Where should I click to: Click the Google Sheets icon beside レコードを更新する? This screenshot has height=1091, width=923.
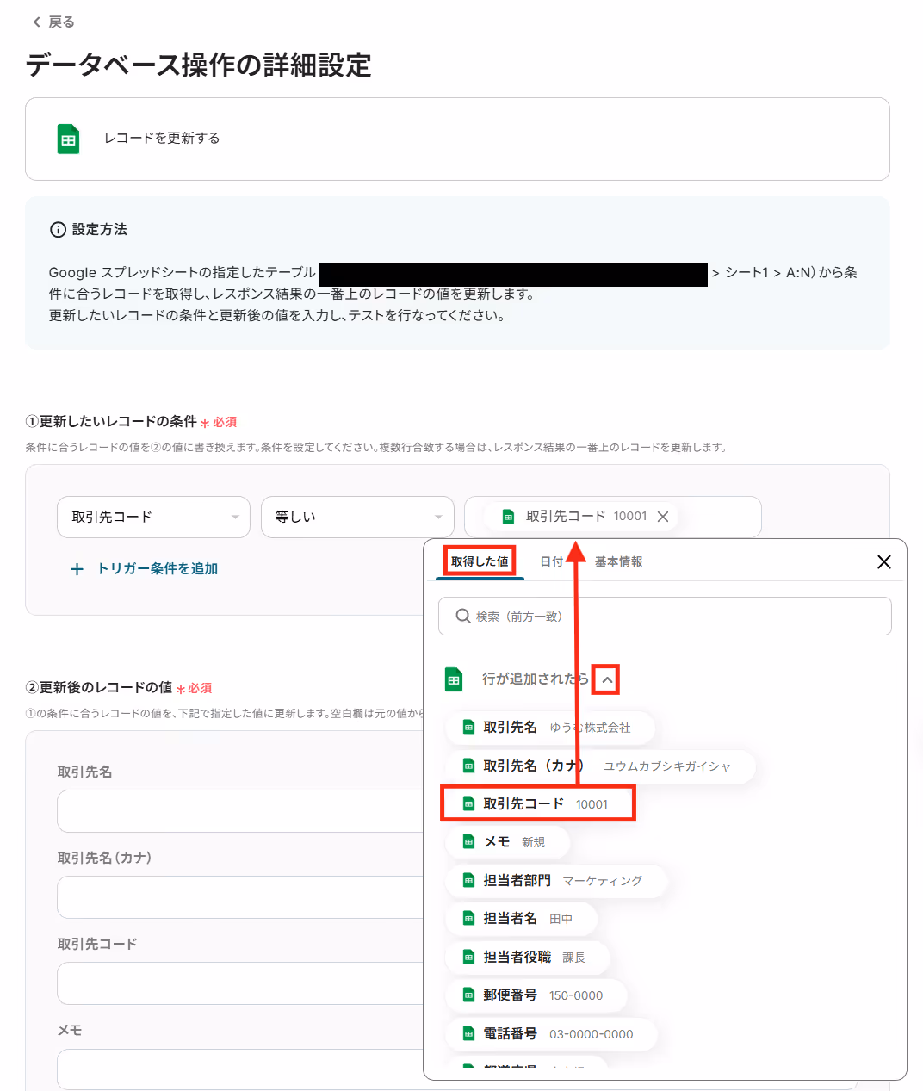click(68, 139)
